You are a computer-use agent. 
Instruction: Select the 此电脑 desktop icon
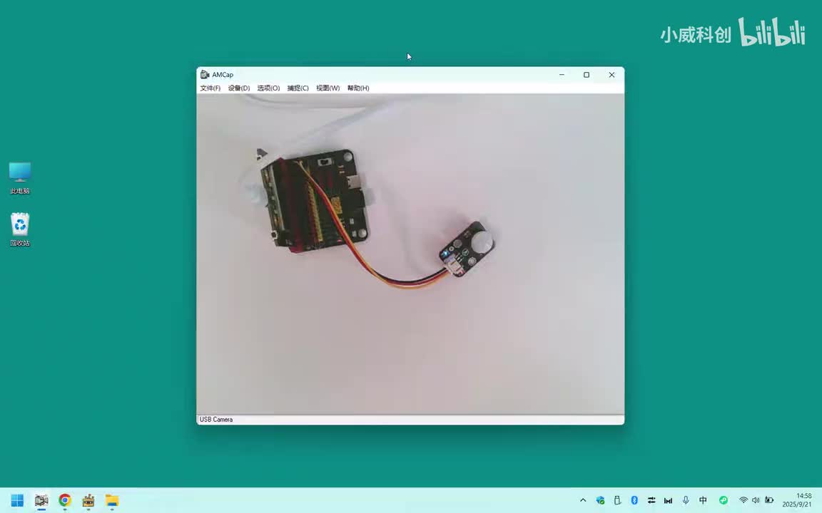(x=20, y=178)
